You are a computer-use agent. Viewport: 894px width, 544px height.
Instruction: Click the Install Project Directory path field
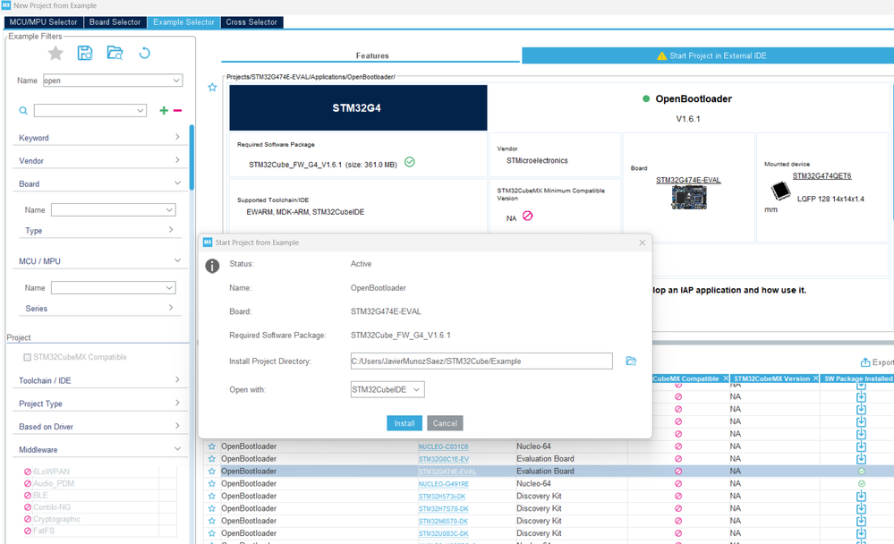[481, 361]
